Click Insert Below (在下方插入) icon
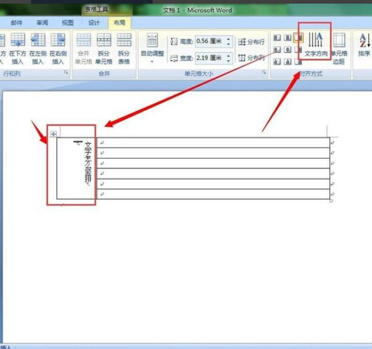The width and height of the screenshot is (372, 349). 18,48
